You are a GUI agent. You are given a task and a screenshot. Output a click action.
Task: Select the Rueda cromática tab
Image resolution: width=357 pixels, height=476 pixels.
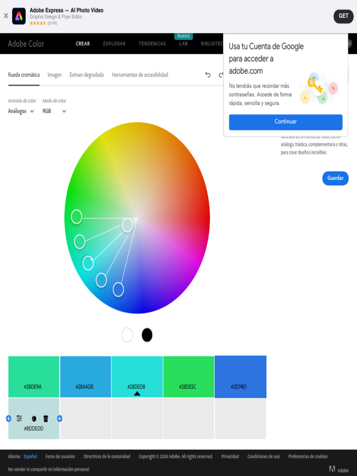click(x=24, y=75)
